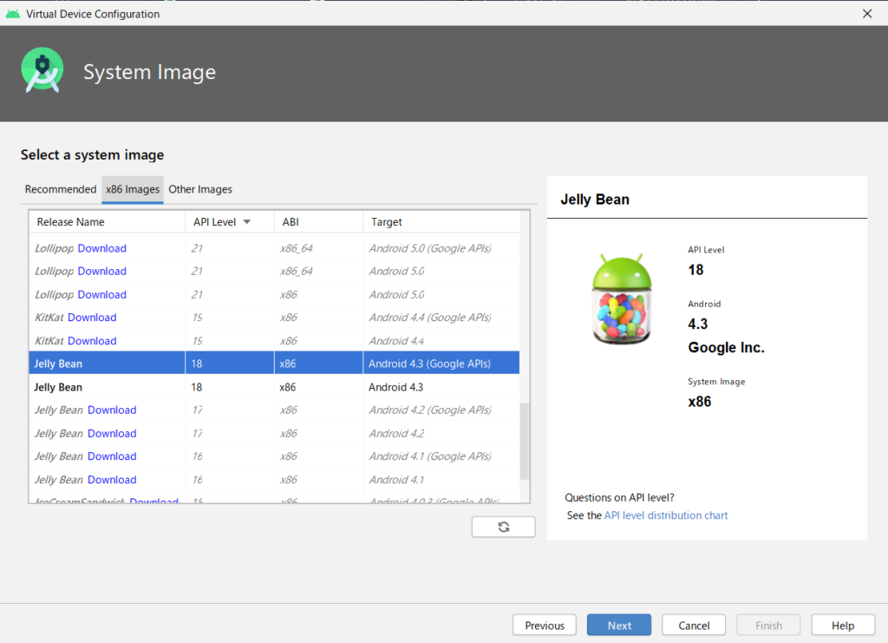Click the table's vertical scrollbar thumb
The image size is (888, 643).
524,441
